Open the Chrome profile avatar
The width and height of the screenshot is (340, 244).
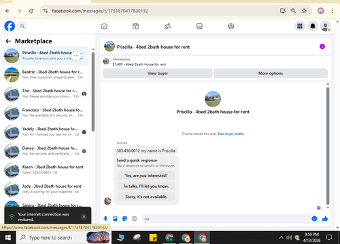(x=320, y=11)
